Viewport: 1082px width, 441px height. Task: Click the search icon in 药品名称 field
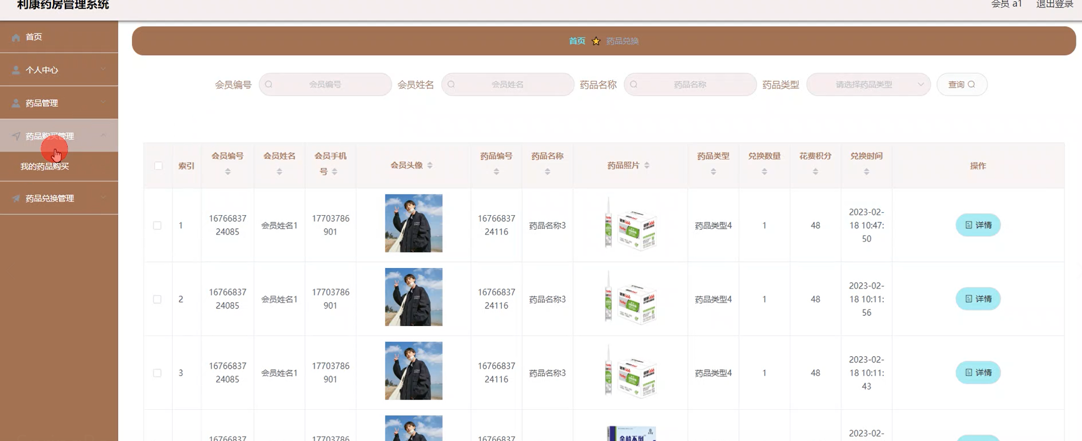[633, 84]
